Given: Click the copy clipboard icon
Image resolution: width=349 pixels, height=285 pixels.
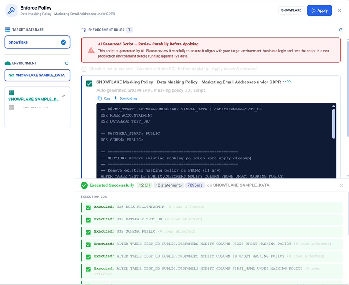Looking at the screenshot, I should (x=99, y=98).
